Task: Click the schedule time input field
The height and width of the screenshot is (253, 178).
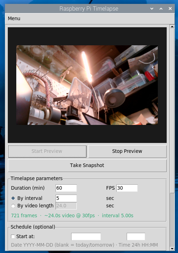Action: coord(136,236)
